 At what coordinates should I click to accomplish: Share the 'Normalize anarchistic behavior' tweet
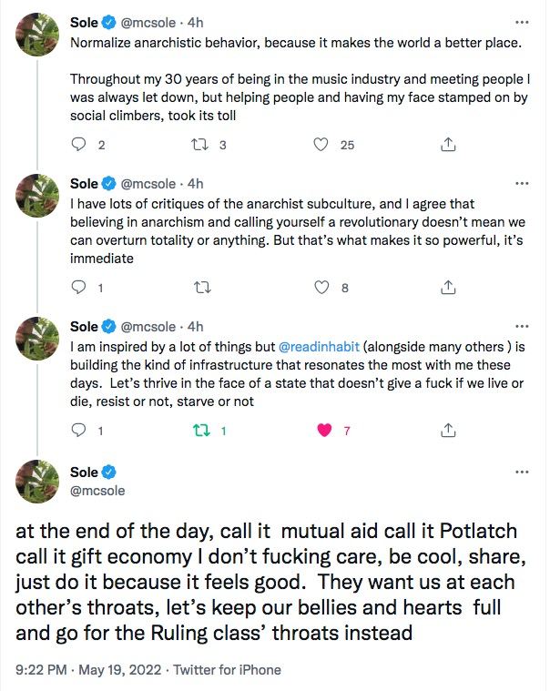[x=448, y=144]
